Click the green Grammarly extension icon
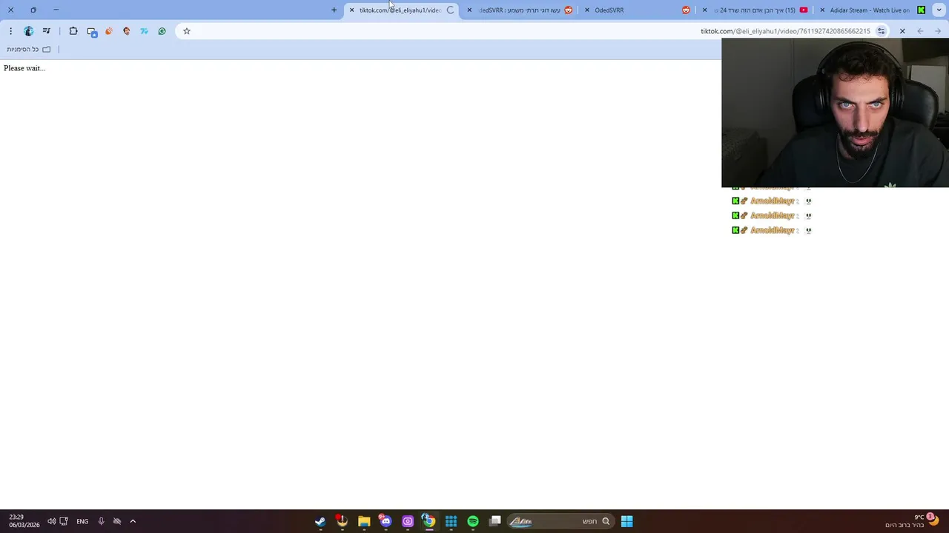 click(162, 31)
